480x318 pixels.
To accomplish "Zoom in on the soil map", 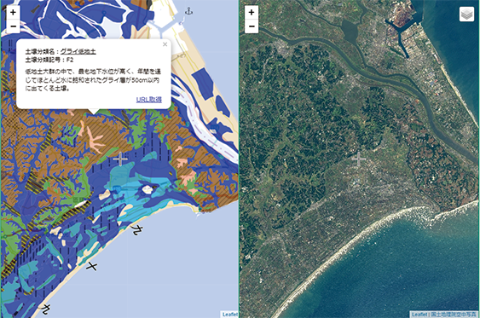I will pyautogui.click(x=13, y=12).
